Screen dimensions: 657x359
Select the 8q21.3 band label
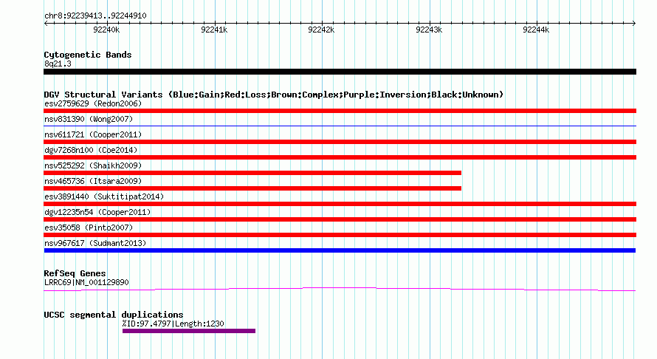(58, 64)
